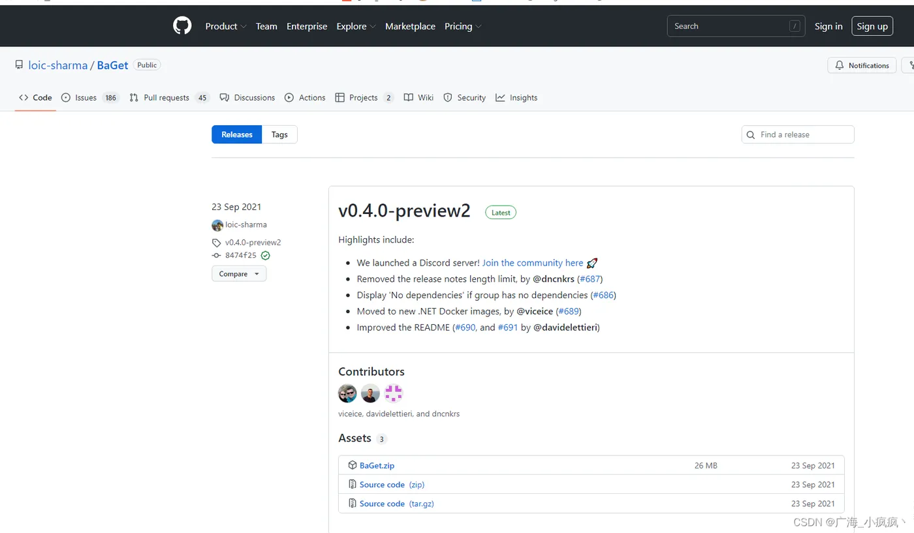Open release title v0.4.0-preview2

coord(404,211)
